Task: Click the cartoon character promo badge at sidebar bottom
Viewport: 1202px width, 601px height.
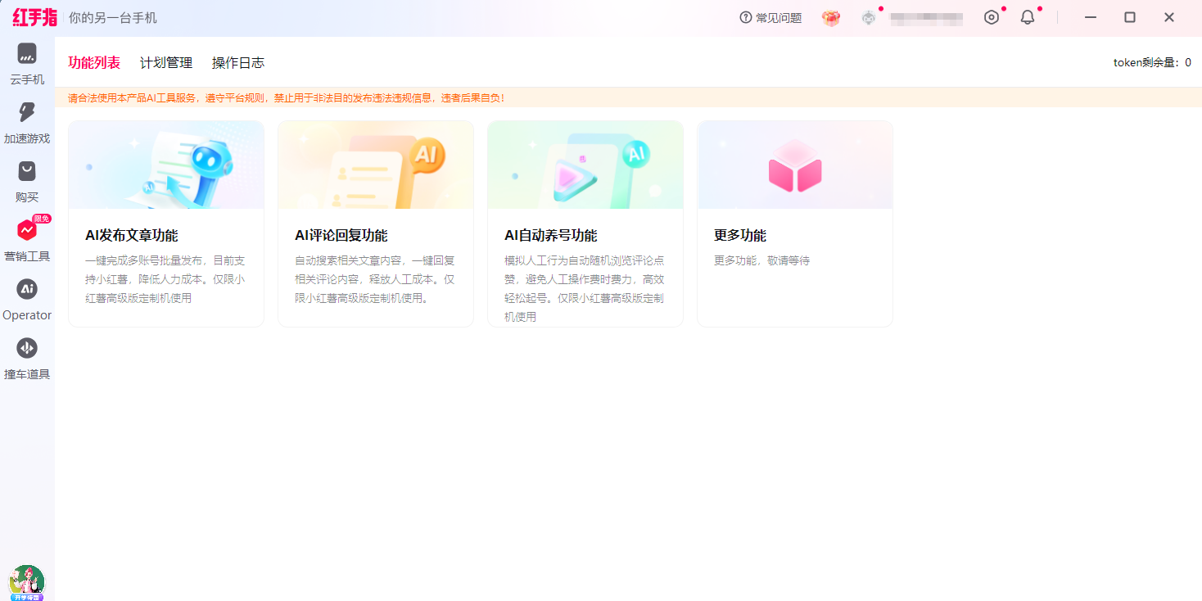Action: click(27, 582)
